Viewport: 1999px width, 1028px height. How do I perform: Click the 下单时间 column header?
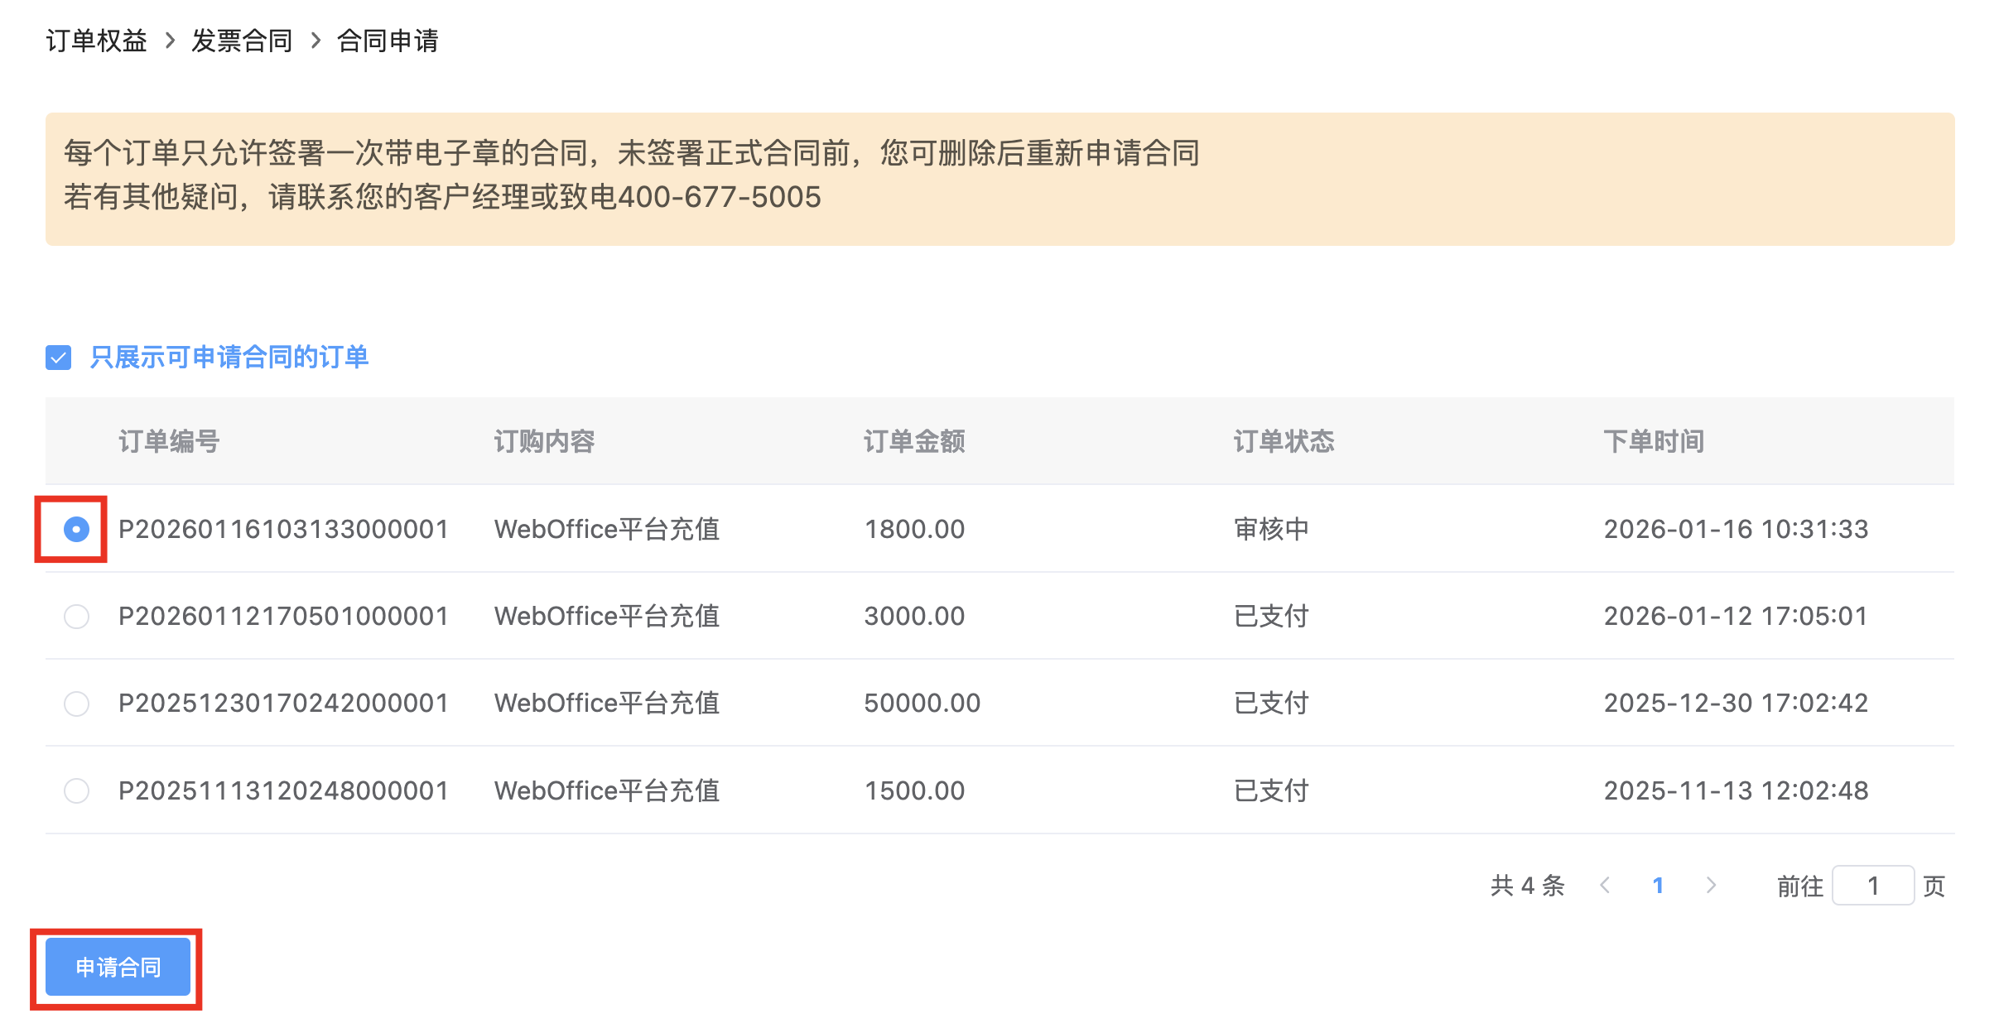pos(1654,441)
